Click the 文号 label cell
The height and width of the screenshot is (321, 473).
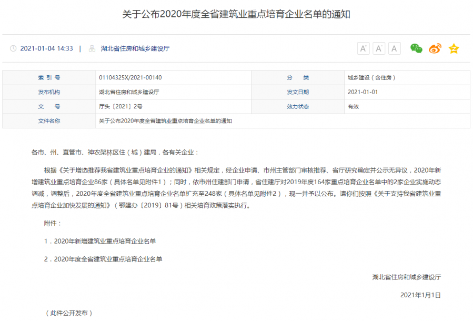pos(49,106)
